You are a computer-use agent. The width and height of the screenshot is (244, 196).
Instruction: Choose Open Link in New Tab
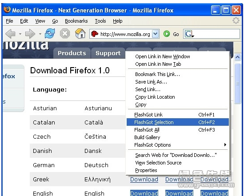(x=178, y=64)
